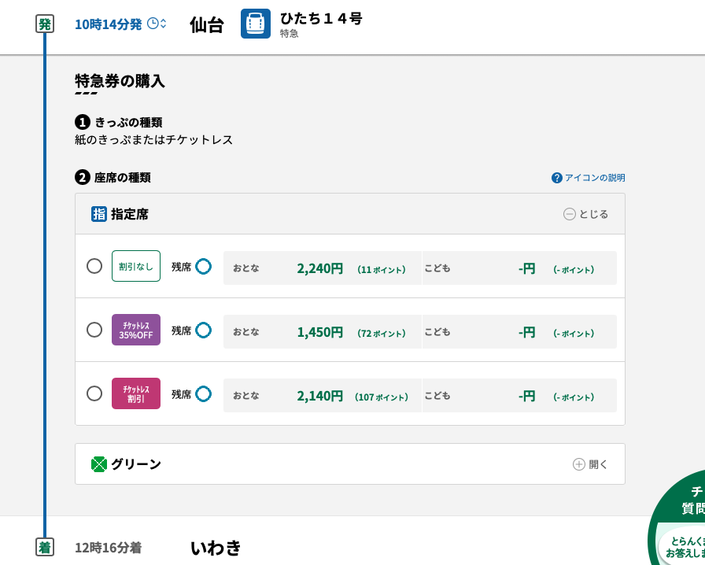Click the clock icon next to 10時14分発
Viewport: 705px width, 565px height.
coord(153,24)
